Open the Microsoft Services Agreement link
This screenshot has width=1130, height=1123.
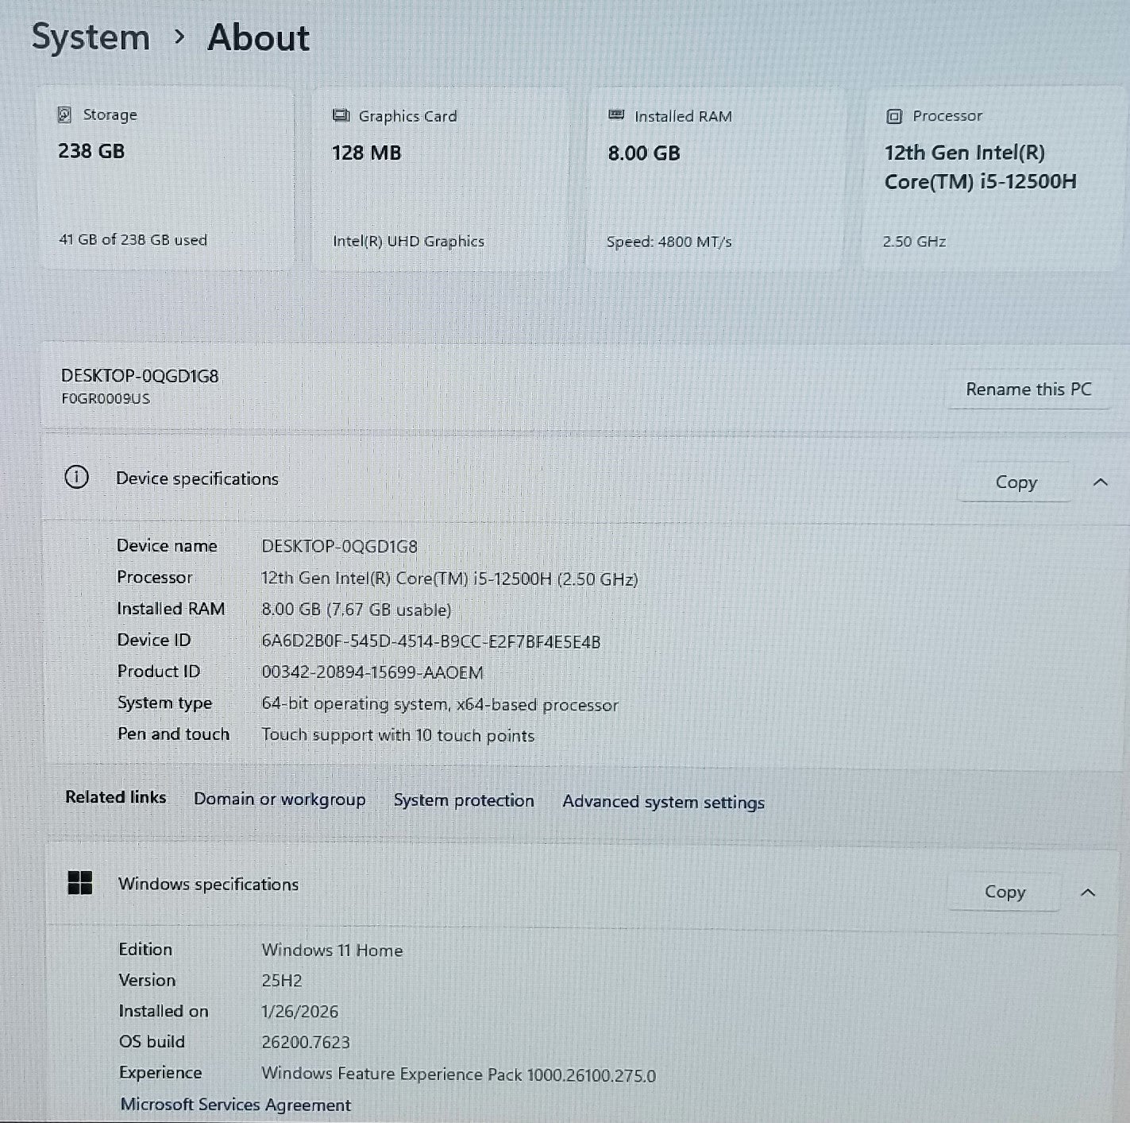235,1105
